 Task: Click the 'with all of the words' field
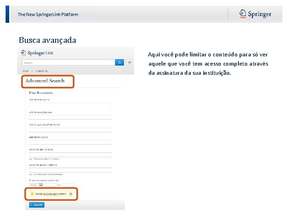coord(70,105)
